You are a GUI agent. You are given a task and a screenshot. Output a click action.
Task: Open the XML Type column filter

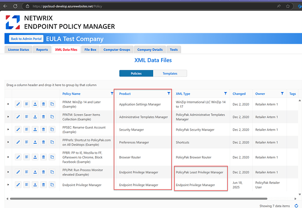tap(225, 94)
